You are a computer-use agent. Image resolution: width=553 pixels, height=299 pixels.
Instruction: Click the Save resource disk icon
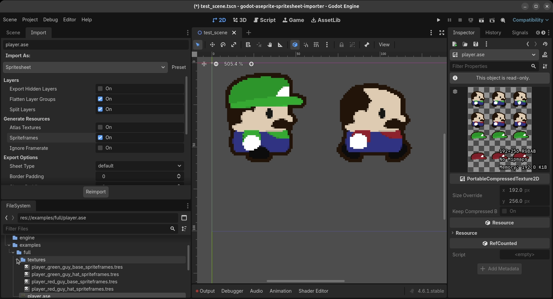tap(476, 44)
